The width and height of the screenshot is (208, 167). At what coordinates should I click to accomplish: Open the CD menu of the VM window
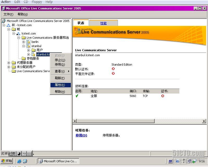pyautogui.click(x=26, y=2)
